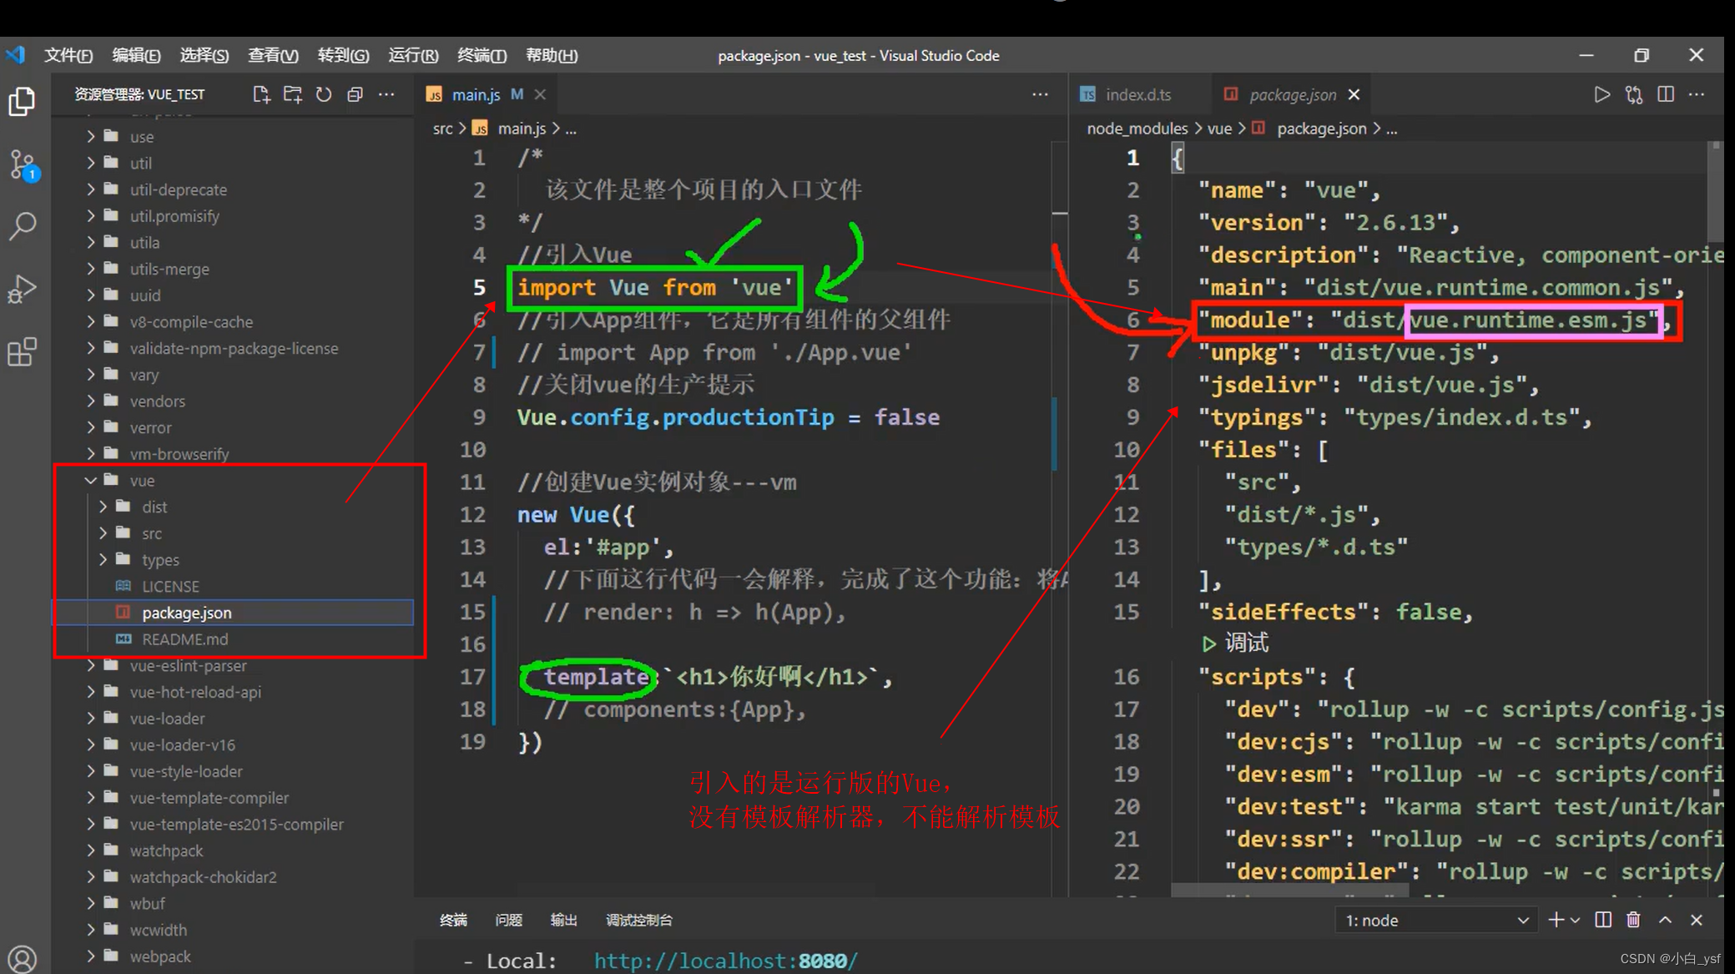Open the Source Control view
Image resolution: width=1735 pixels, height=974 pixels.
tap(23, 165)
